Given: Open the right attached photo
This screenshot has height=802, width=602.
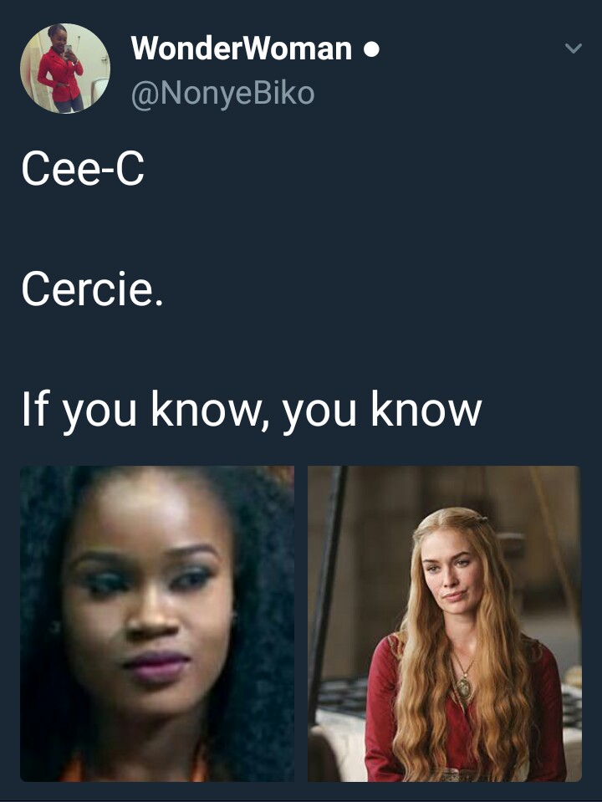Looking at the screenshot, I should tap(445, 624).
